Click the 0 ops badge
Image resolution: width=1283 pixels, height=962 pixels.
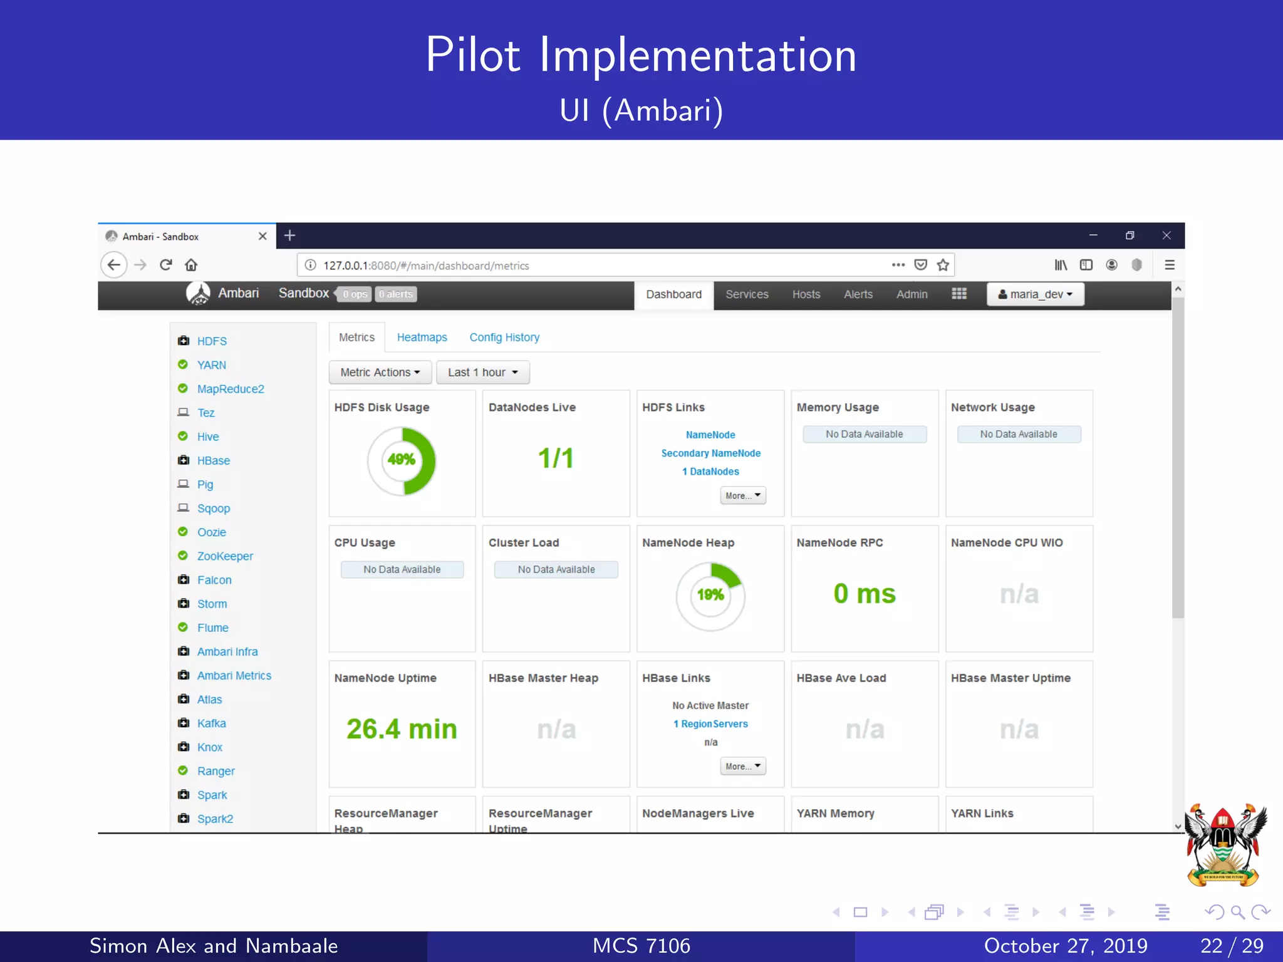click(355, 294)
